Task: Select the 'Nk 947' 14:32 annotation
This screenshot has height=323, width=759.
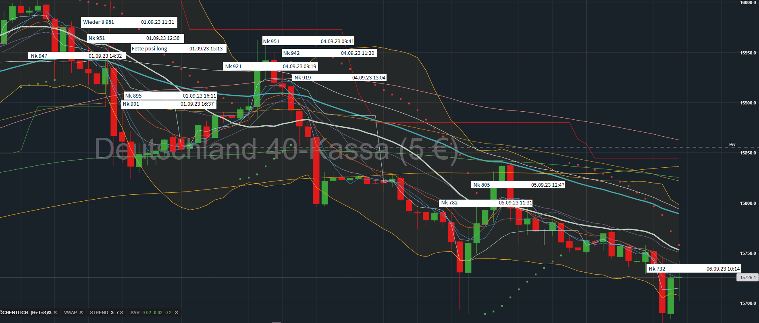Action: pos(77,56)
